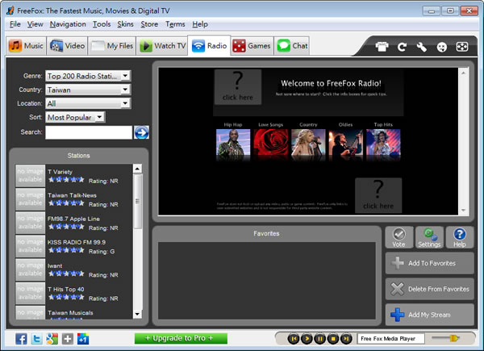Image resolution: width=484 pixels, height=351 pixels.
Task: Skip to next track
Action: [346, 339]
